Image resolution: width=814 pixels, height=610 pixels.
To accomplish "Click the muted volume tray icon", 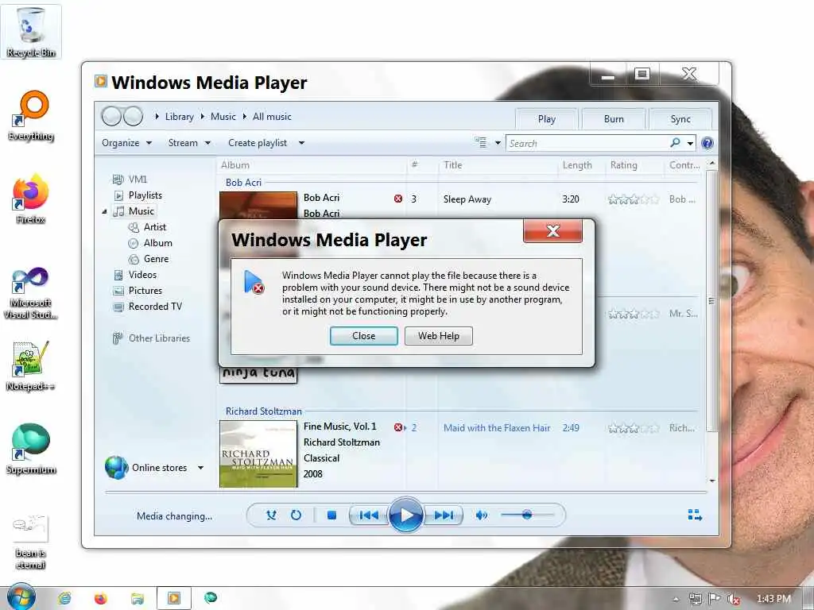I will 734,599.
